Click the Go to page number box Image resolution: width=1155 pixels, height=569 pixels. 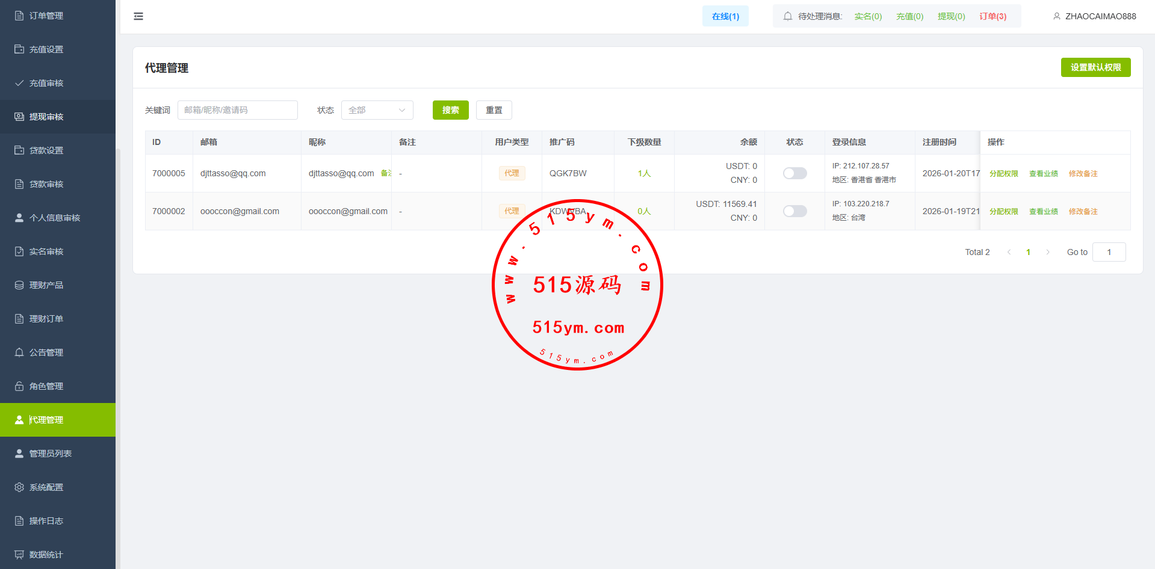coord(1109,252)
